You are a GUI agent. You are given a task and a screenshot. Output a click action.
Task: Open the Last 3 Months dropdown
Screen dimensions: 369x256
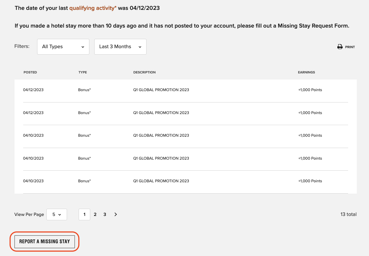[x=120, y=47]
